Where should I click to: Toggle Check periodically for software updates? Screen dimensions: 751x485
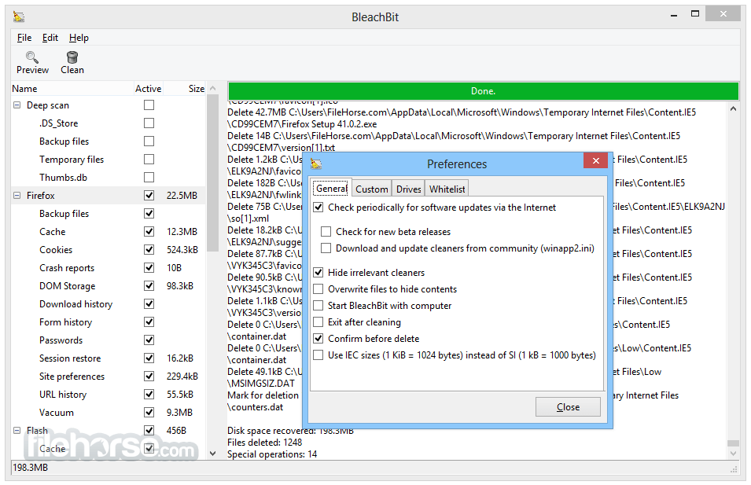click(x=318, y=208)
